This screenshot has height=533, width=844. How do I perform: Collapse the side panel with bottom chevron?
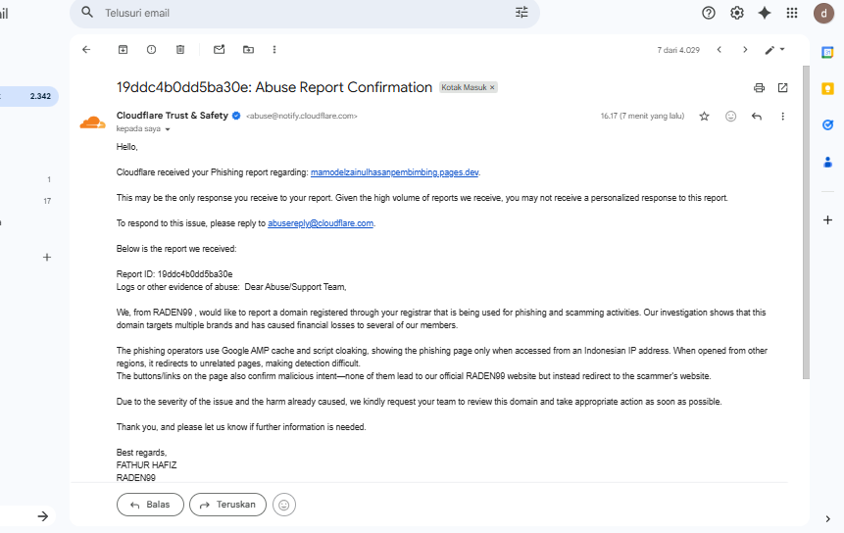tap(827, 519)
